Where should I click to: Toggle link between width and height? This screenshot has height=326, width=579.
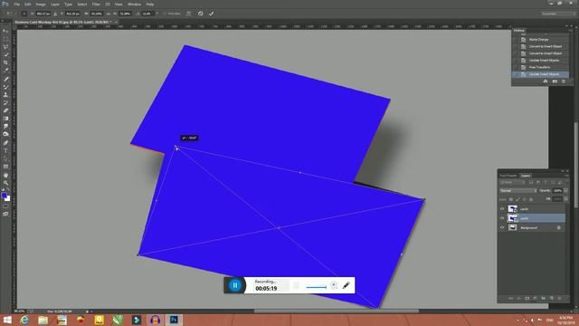[x=109, y=14]
